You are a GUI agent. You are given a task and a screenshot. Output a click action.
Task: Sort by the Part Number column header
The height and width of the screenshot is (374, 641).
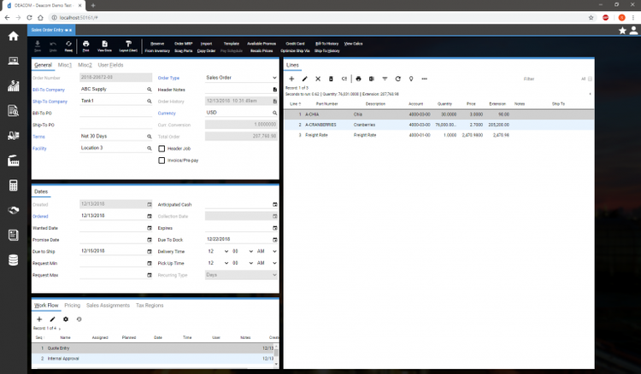click(x=327, y=104)
